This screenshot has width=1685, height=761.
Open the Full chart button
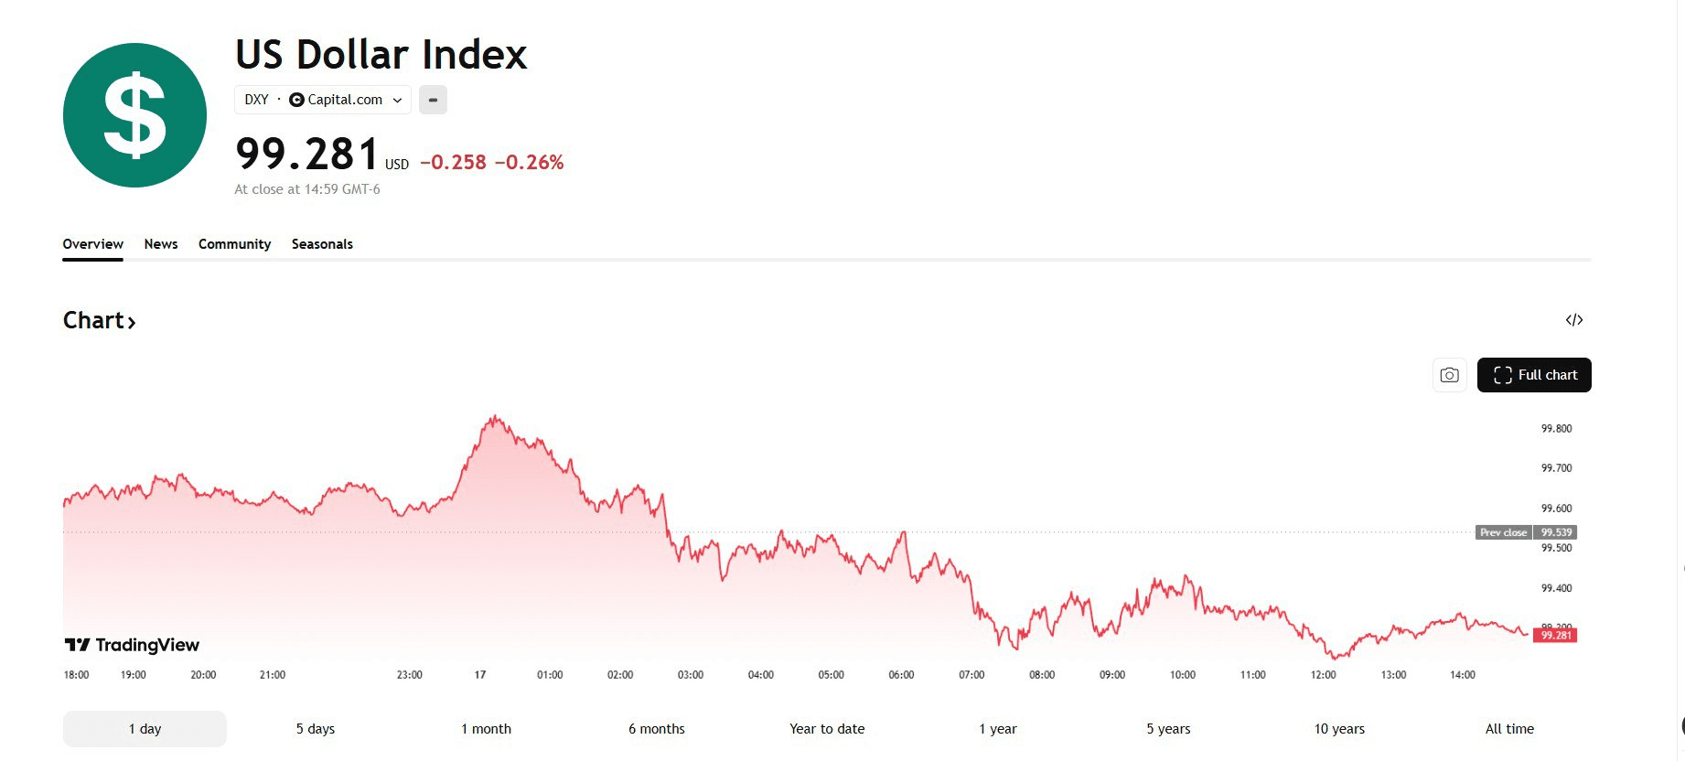pos(1534,375)
